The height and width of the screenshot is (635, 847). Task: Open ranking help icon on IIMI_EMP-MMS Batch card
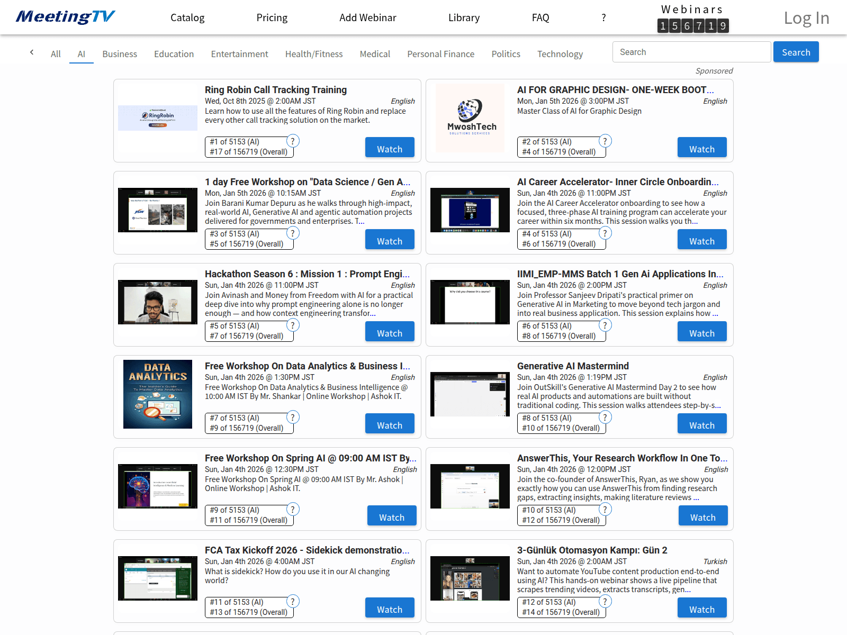click(605, 325)
